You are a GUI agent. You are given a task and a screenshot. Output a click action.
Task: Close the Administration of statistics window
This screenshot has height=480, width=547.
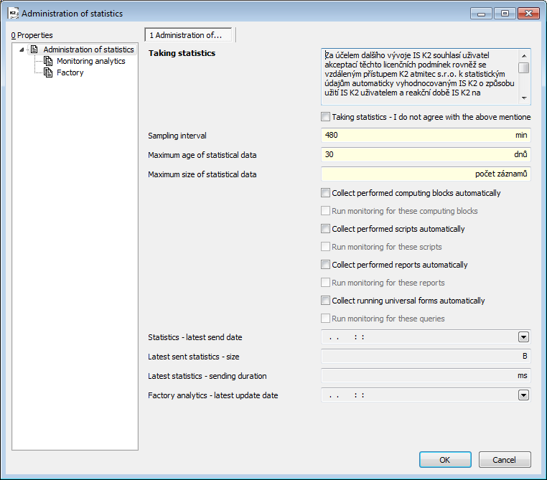(x=528, y=14)
